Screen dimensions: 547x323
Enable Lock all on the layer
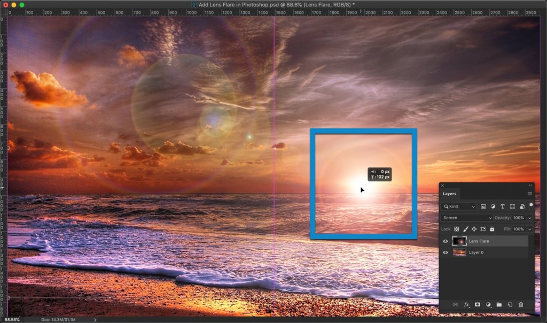coord(491,229)
